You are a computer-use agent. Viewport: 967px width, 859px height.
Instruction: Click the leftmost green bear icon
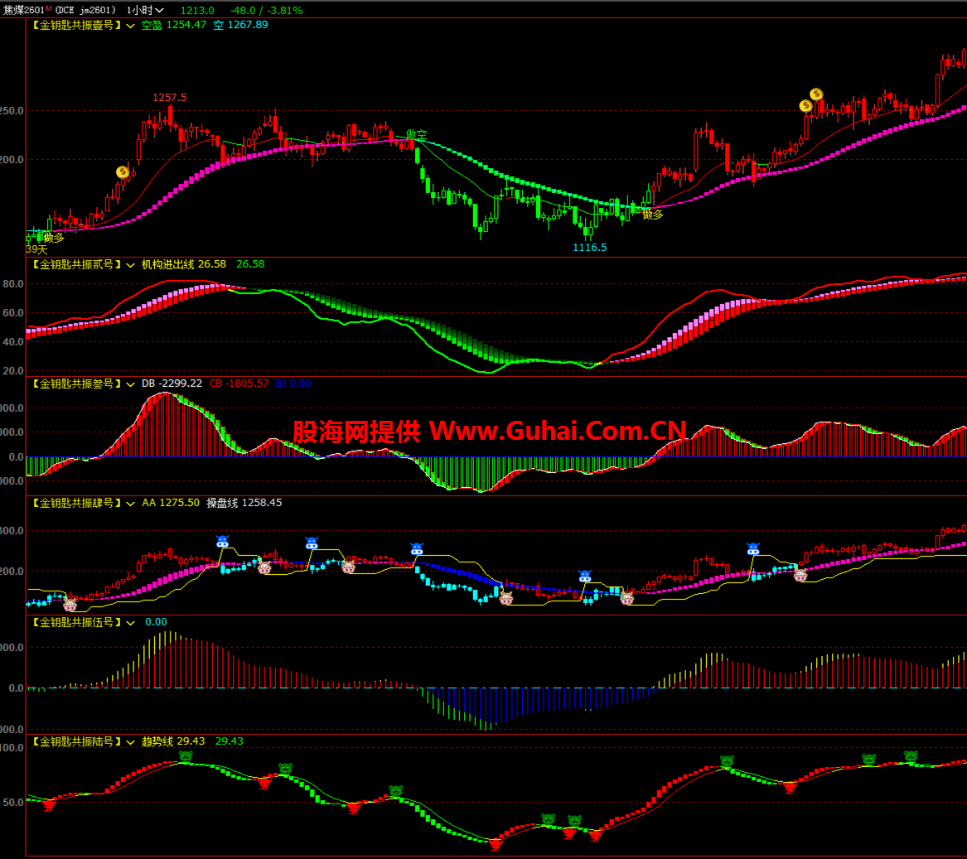point(186,756)
